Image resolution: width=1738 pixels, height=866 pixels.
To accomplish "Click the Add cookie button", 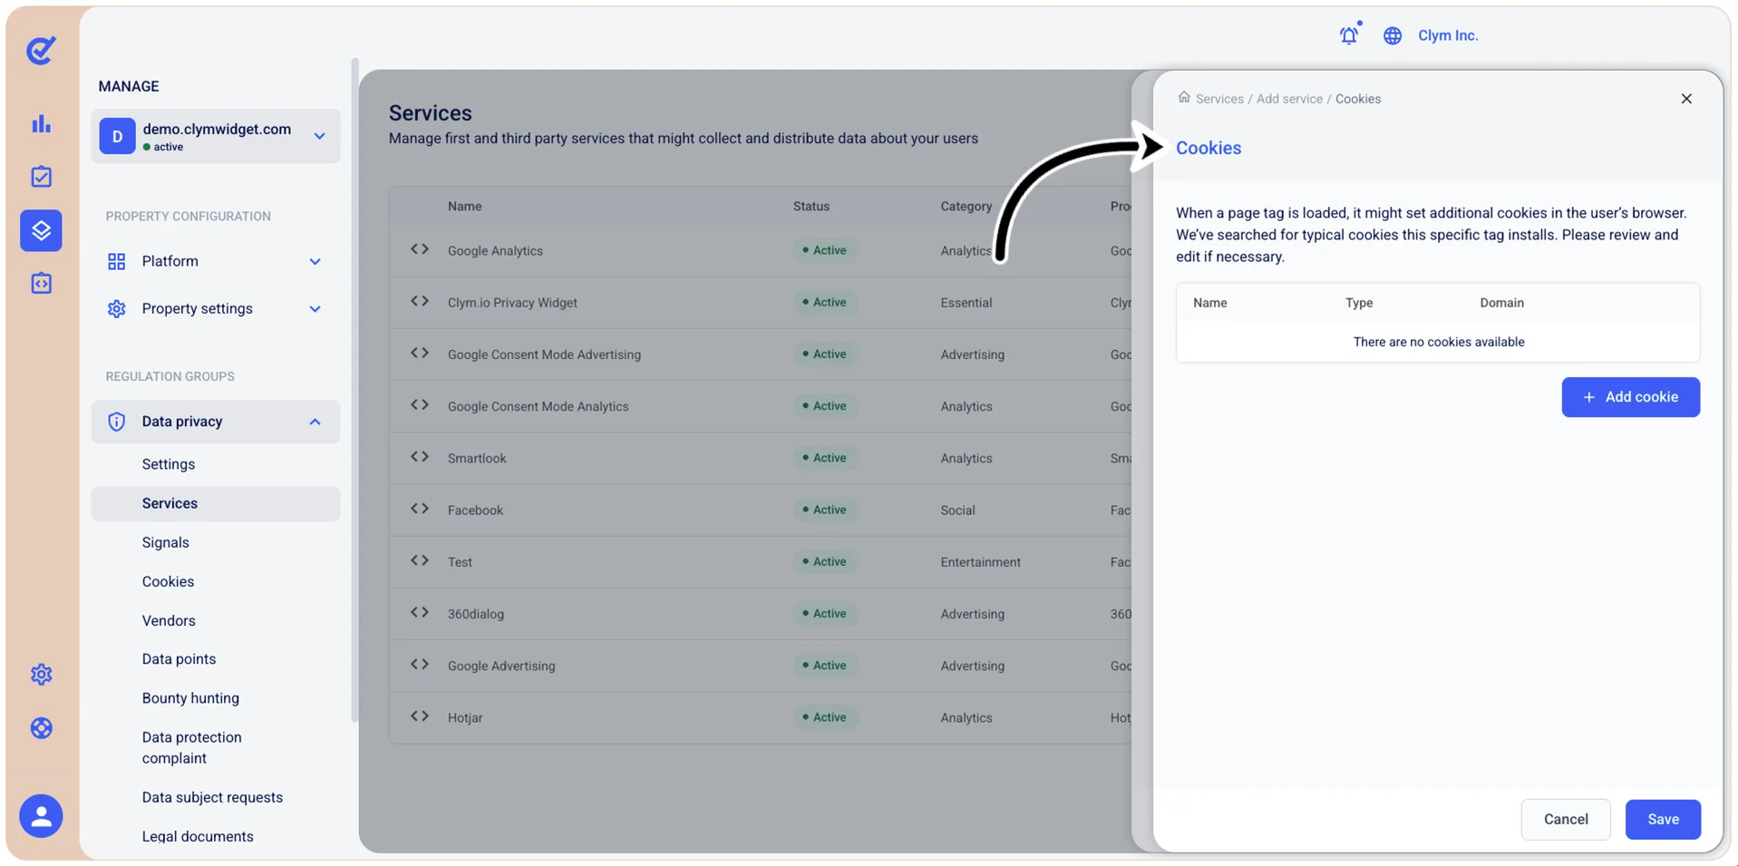I will tap(1630, 397).
